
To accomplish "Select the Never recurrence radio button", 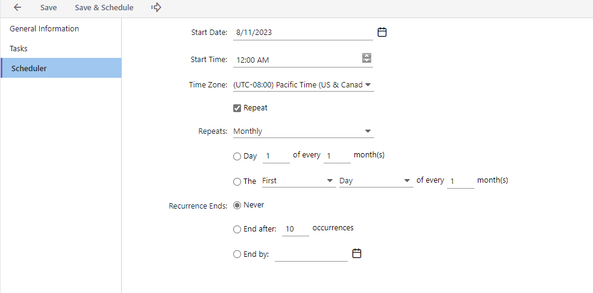I will 237,206.
